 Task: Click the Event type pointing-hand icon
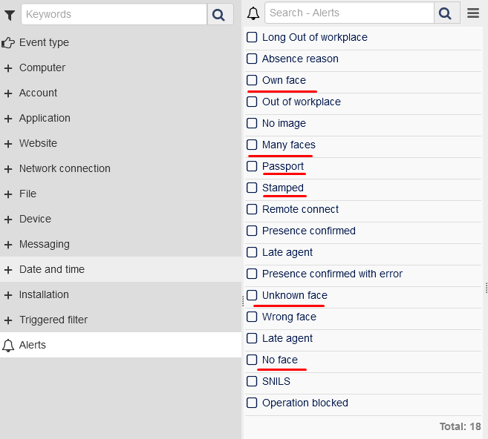(9, 42)
